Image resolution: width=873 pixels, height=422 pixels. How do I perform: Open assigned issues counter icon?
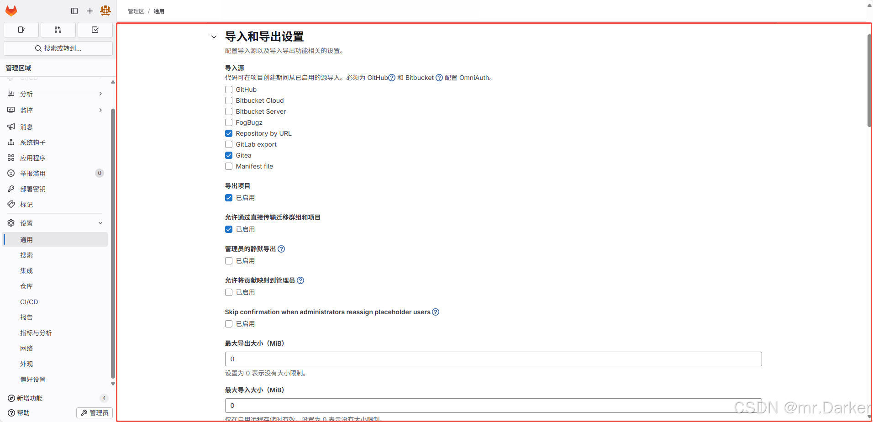pos(21,30)
